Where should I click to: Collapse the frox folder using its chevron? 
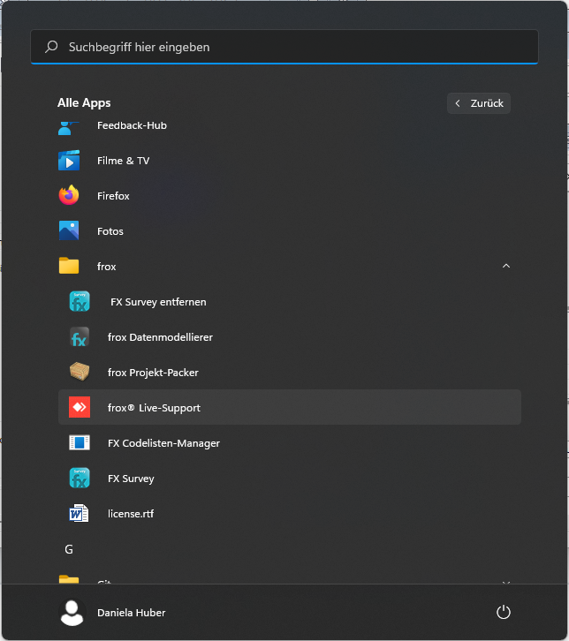pyautogui.click(x=505, y=267)
